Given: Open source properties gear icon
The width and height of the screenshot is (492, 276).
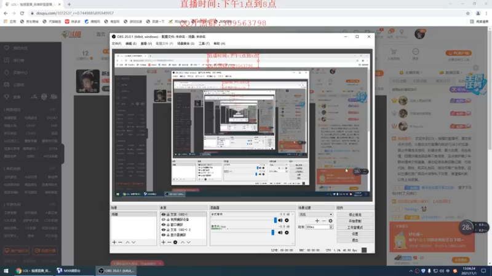Looking at the screenshot, I should tap(175, 242).
